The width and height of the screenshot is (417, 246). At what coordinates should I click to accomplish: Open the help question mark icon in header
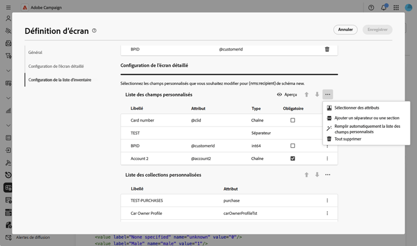(371, 8)
